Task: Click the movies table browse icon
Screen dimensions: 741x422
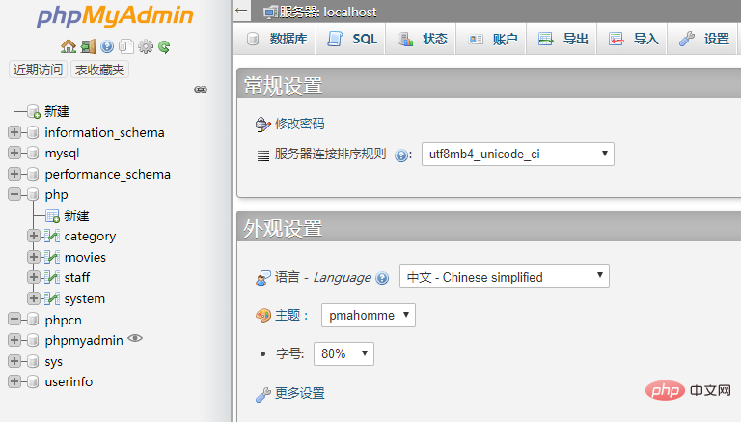Action: 52,257
